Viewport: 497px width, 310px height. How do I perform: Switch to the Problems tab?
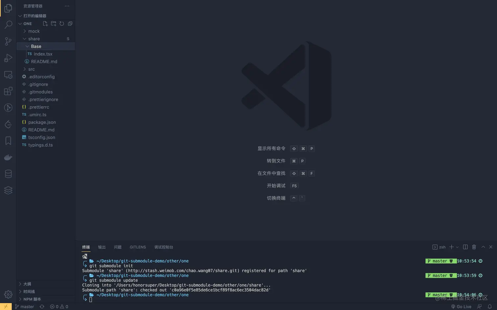118,247
